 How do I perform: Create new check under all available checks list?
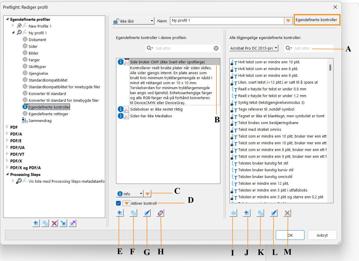(247, 213)
